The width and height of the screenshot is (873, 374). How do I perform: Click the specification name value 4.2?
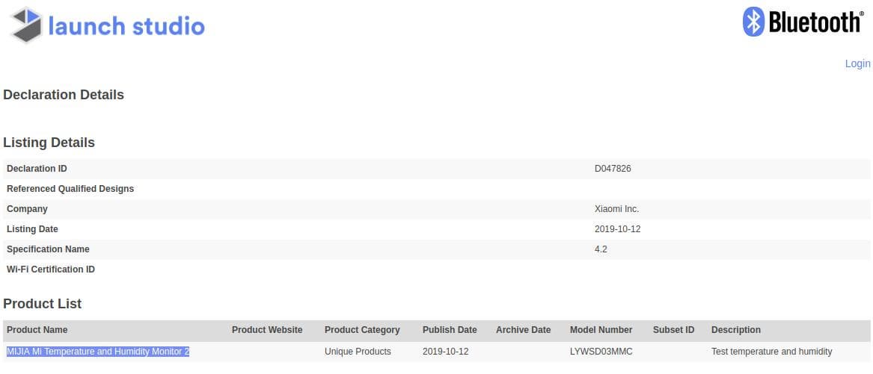601,249
